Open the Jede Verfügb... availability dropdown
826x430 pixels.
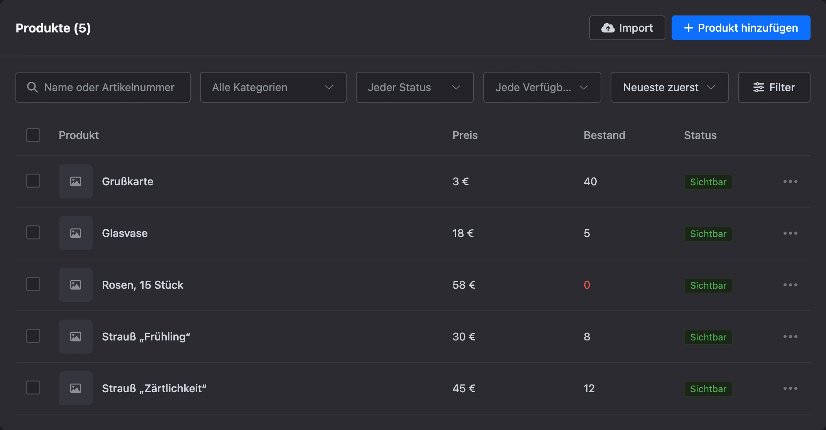(x=542, y=87)
